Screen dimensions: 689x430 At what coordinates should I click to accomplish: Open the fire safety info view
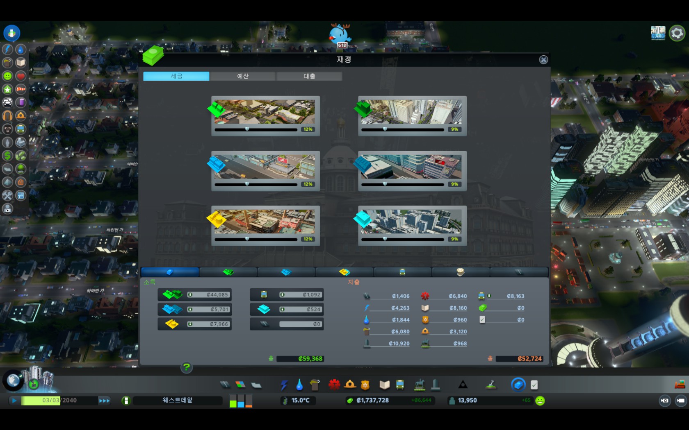21,116
